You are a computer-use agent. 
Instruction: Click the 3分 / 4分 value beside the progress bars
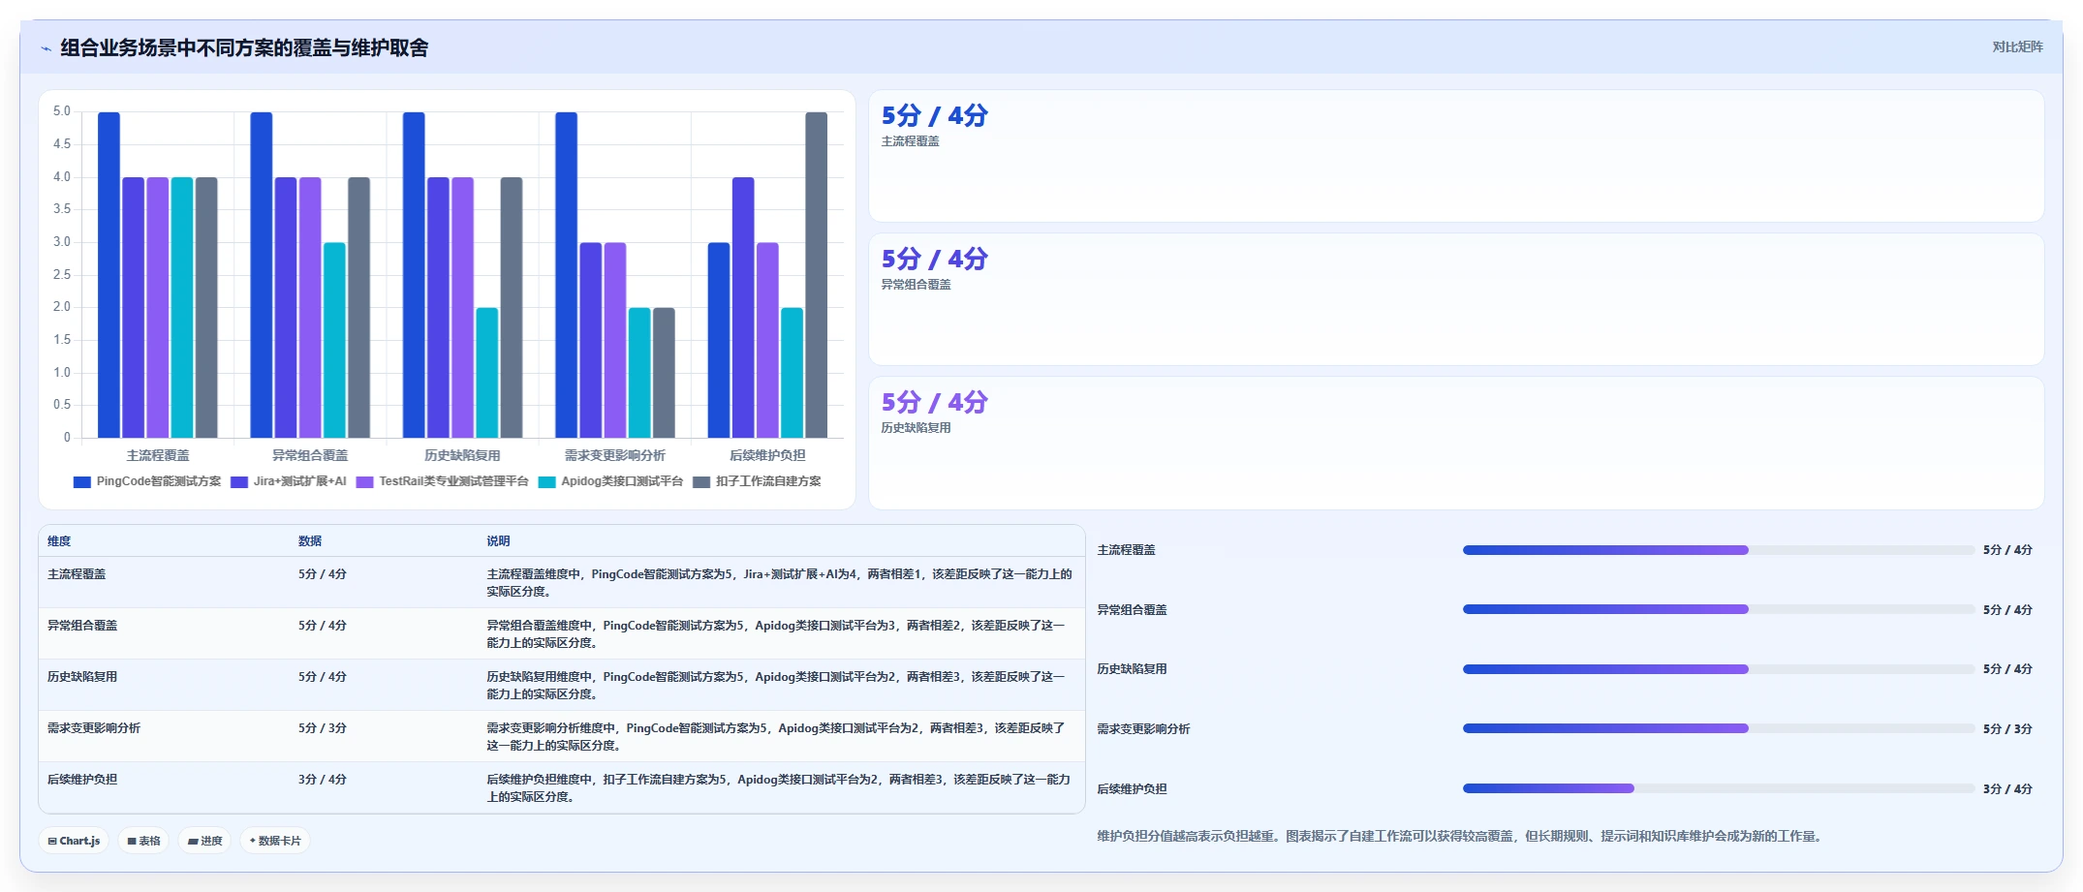[x=2007, y=789]
